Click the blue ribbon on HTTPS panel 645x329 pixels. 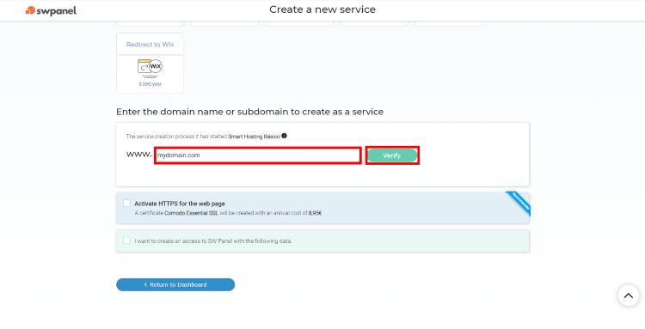pos(519,203)
